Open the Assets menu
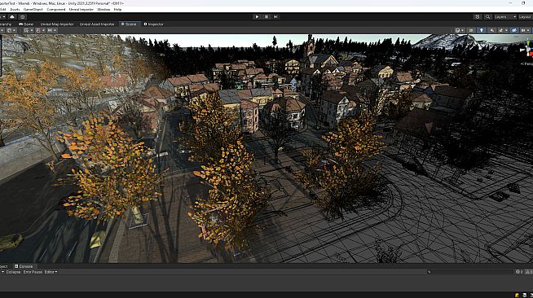Screen dimensions: 533x298 pos(15,10)
